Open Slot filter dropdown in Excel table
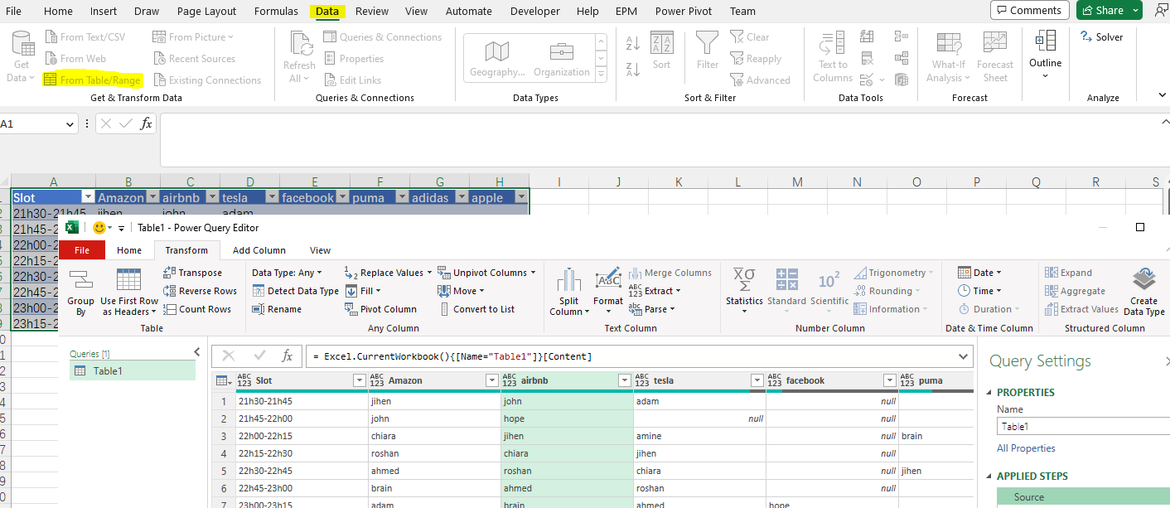Image resolution: width=1170 pixels, height=508 pixels. (x=88, y=197)
